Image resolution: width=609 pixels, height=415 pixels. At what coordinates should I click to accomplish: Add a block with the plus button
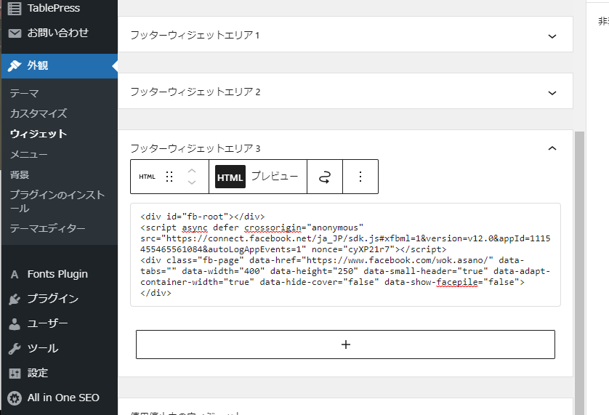(x=345, y=345)
